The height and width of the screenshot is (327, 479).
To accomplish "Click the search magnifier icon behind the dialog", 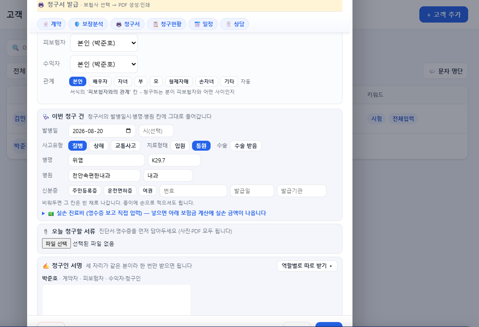I will point(15,48).
